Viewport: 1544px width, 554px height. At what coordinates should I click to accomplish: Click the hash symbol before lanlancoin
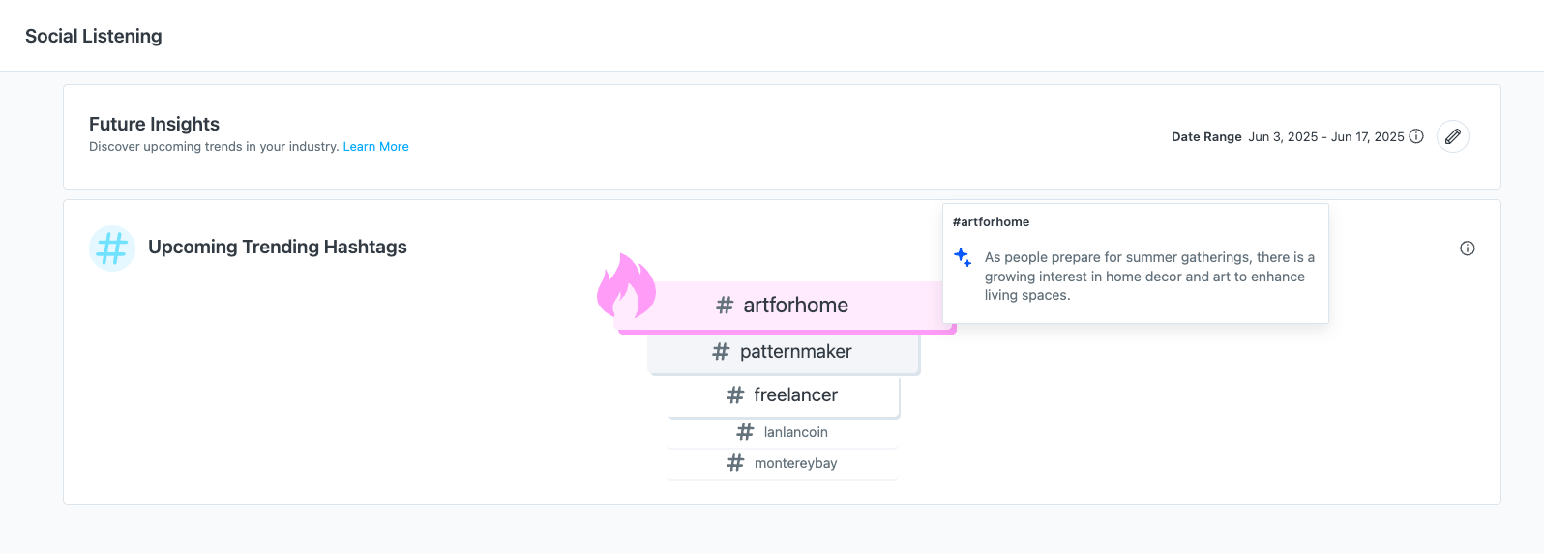(x=745, y=432)
